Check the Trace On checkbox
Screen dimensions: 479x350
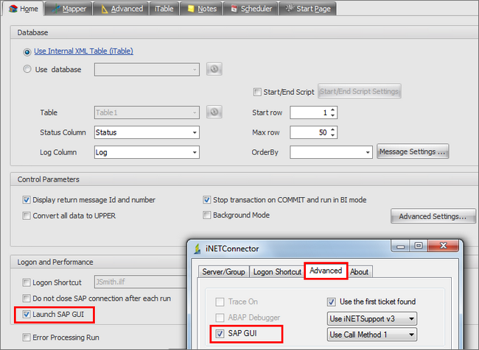220,301
